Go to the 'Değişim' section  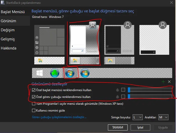(x=8, y=30)
